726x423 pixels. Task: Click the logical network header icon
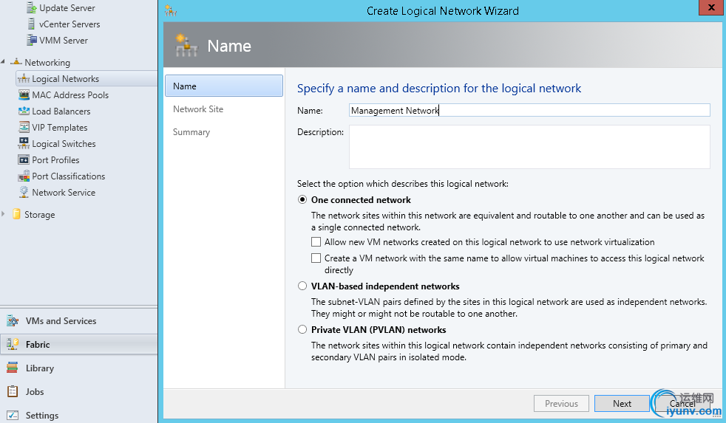186,45
